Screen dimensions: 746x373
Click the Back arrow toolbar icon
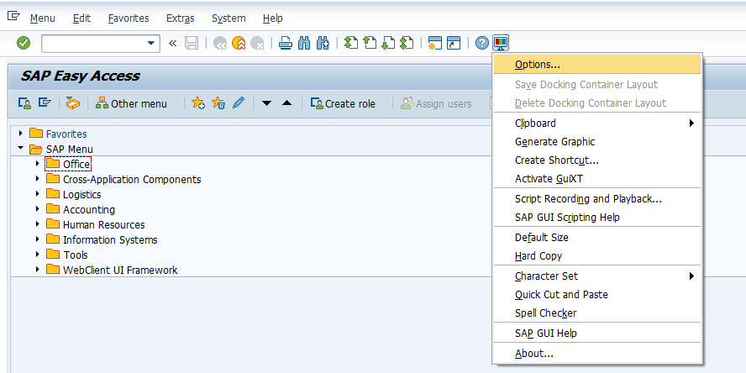[220, 44]
